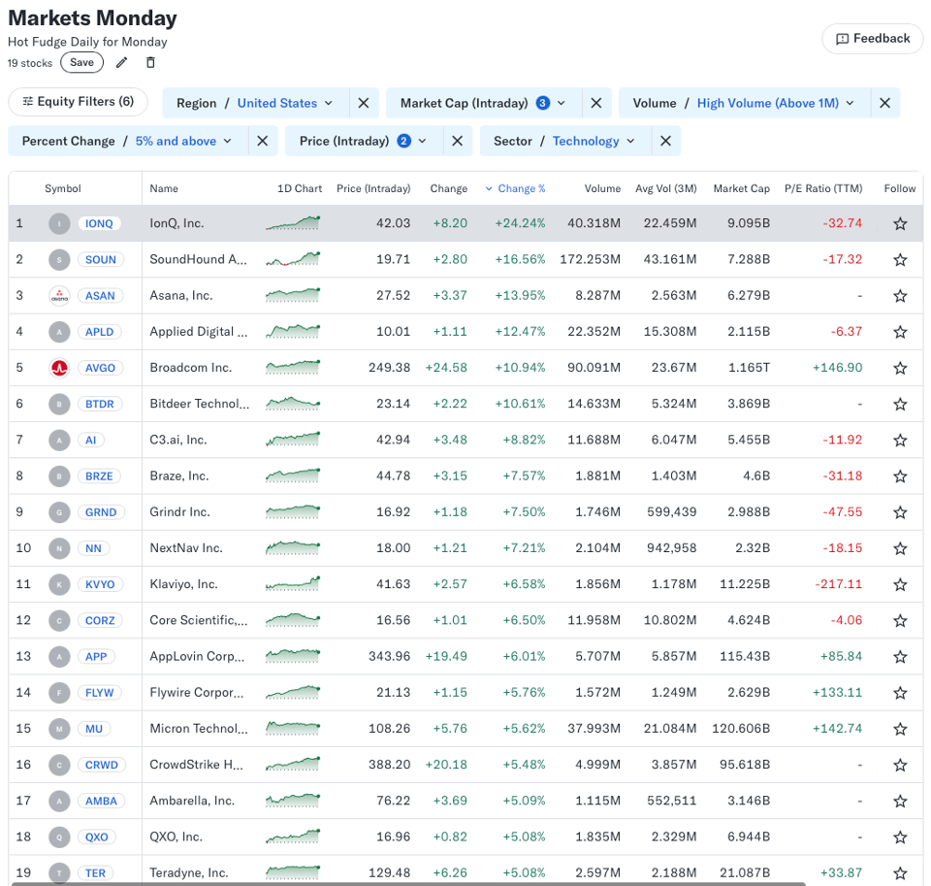
Task: Remove the Volume filter with its X
Action: point(884,103)
